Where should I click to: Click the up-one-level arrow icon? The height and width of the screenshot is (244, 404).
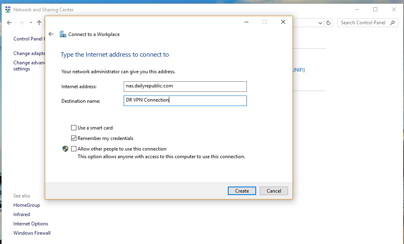[x=39, y=23]
